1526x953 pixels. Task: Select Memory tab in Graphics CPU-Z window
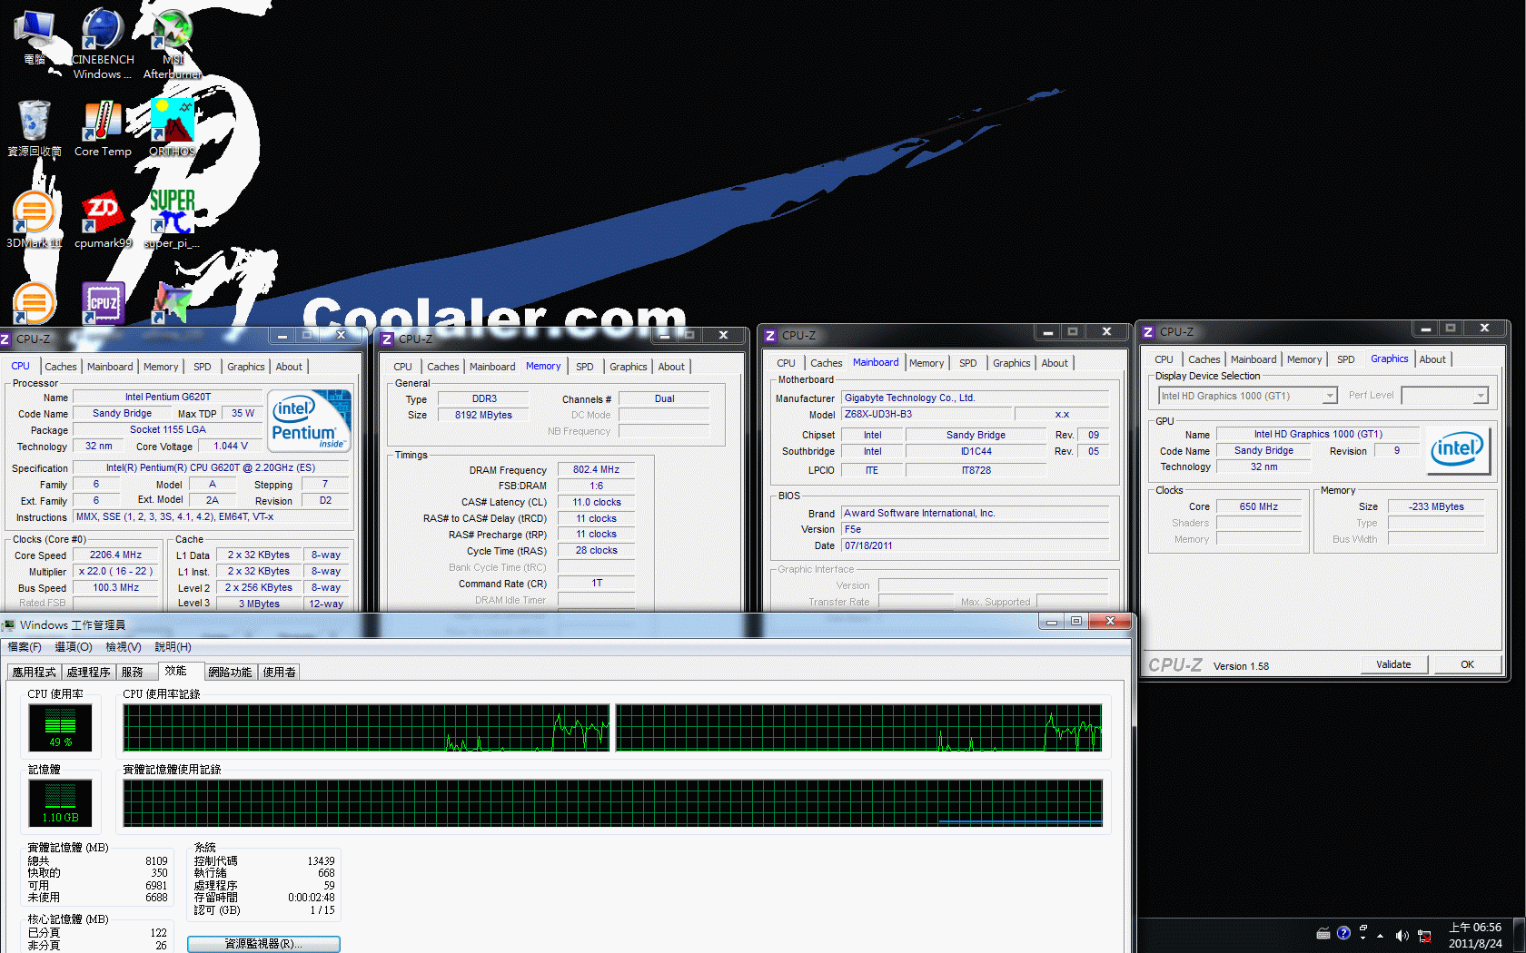tap(1304, 359)
